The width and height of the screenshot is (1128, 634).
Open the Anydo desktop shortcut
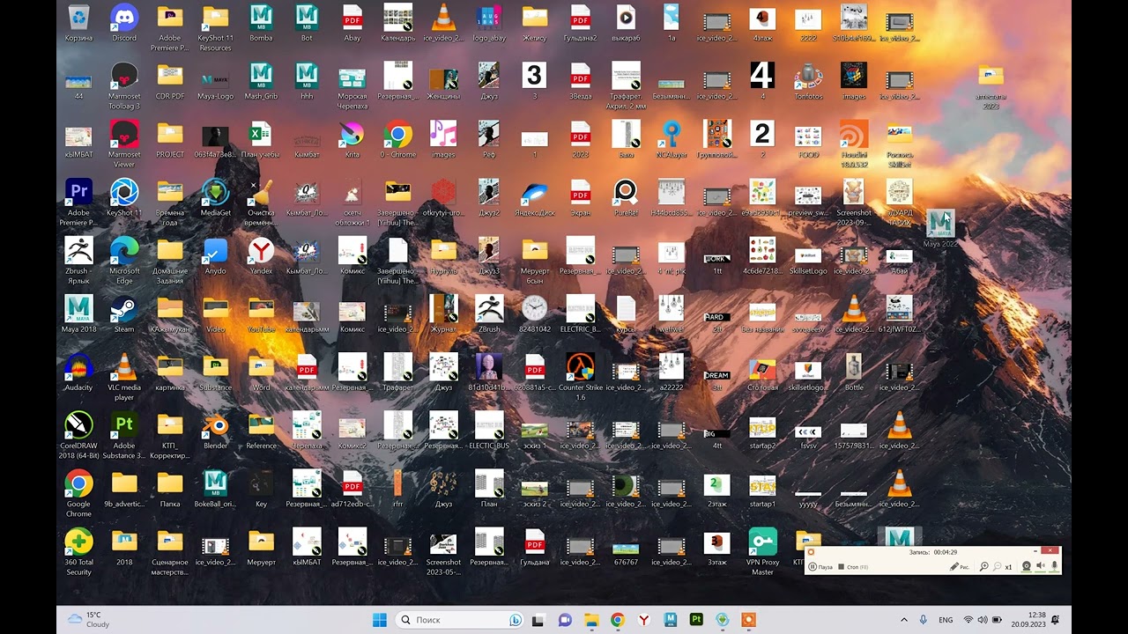[215, 256]
